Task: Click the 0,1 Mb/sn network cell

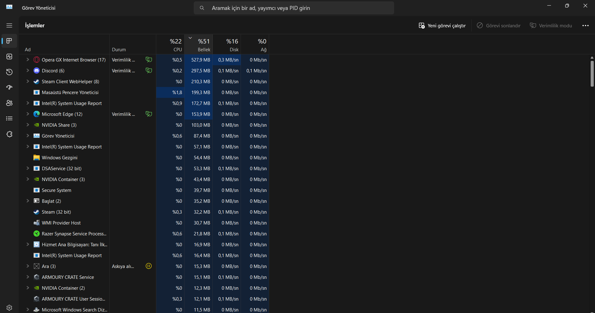Action: tap(255, 70)
